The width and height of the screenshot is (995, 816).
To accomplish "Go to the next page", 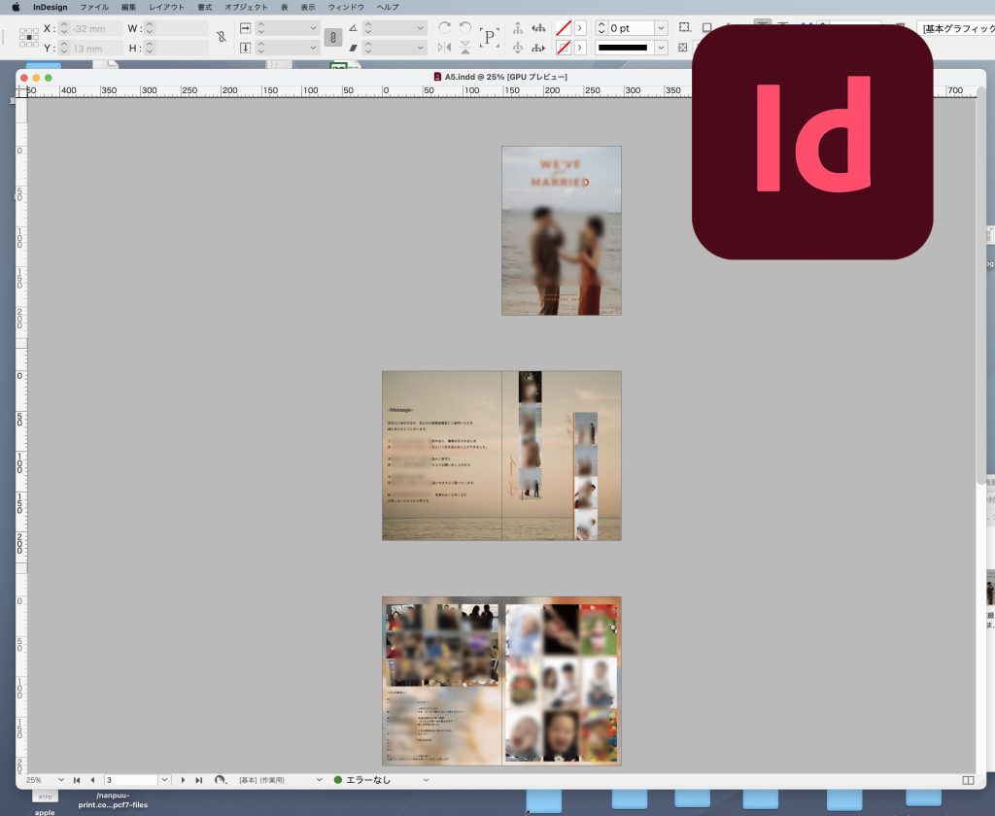I will (x=183, y=780).
